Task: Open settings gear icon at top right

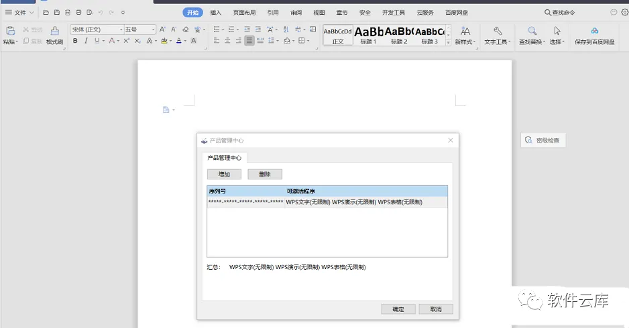Action: pos(624,13)
